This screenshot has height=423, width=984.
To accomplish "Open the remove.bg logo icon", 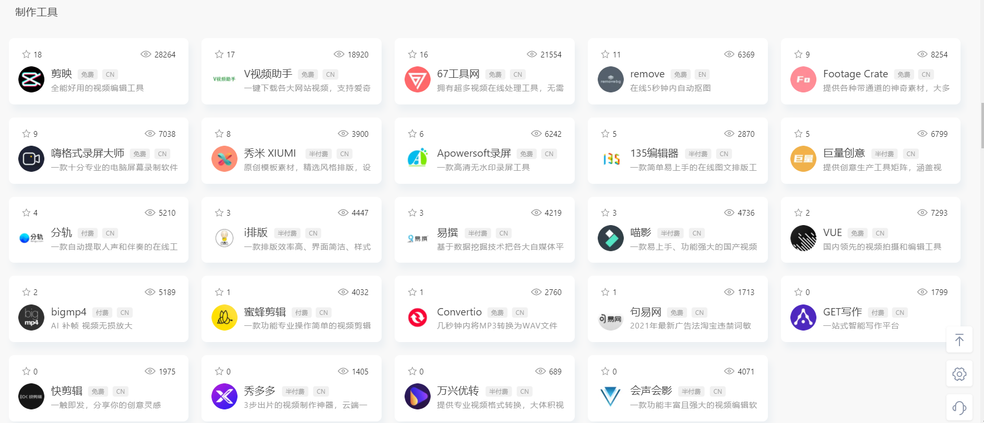I will click(611, 79).
